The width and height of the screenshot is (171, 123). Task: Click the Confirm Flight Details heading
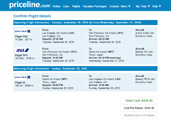tap(32, 16)
